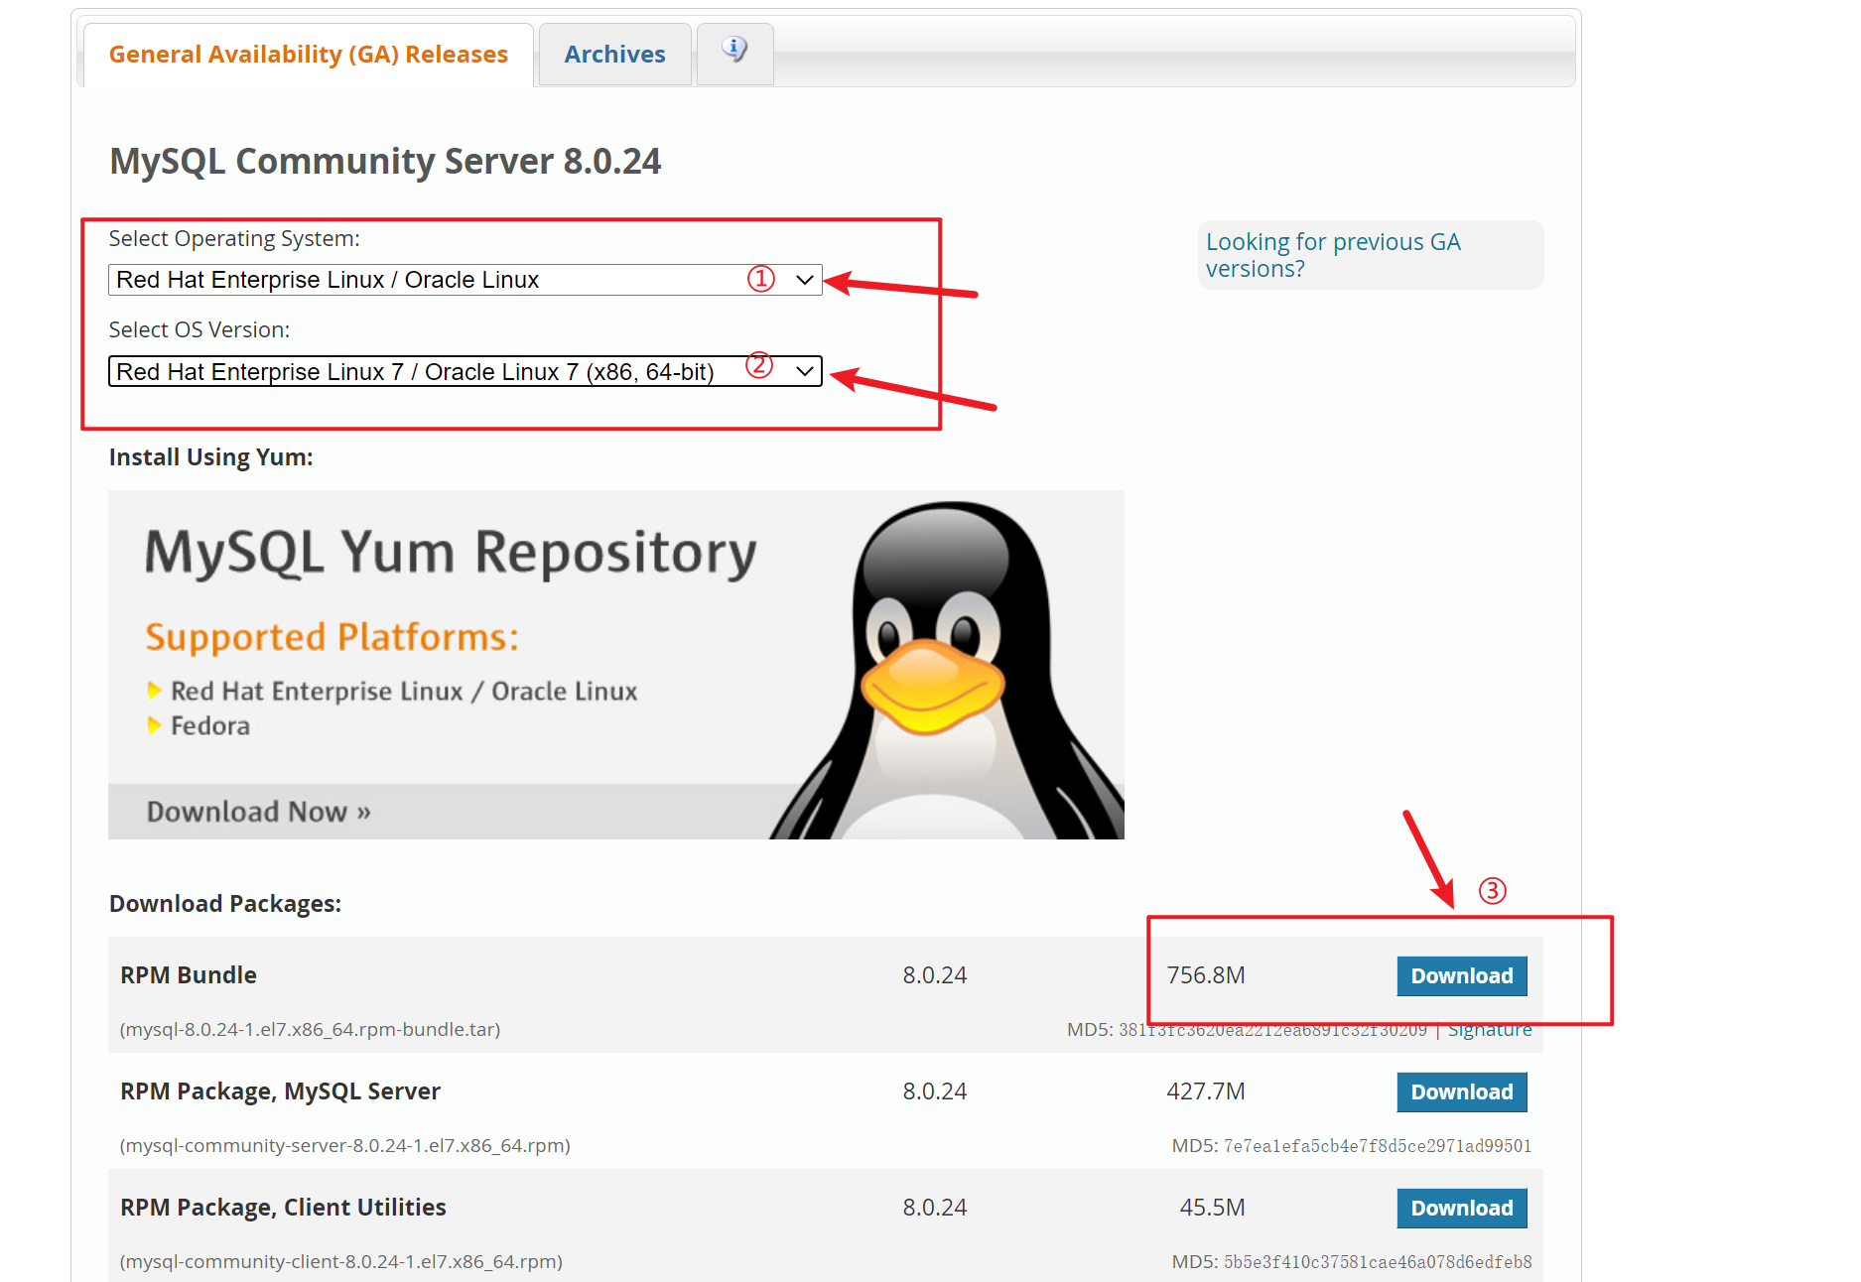This screenshot has height=1282, width=1861.
Task: Click the 'Select Operating System:' label
Action: (234, 239)
